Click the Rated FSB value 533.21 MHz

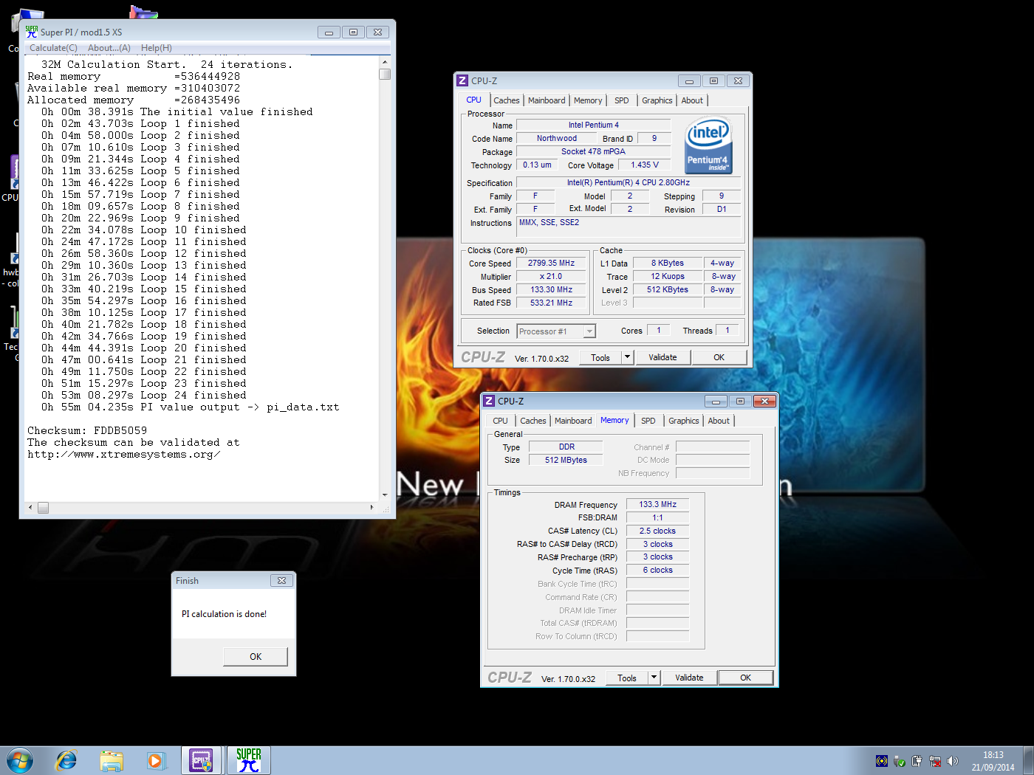click(551, 303)
